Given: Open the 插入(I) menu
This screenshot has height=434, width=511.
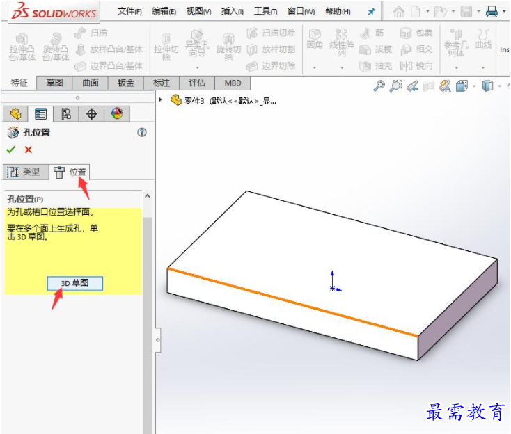Looking at the screenshot, I should [x=232, y=11].
